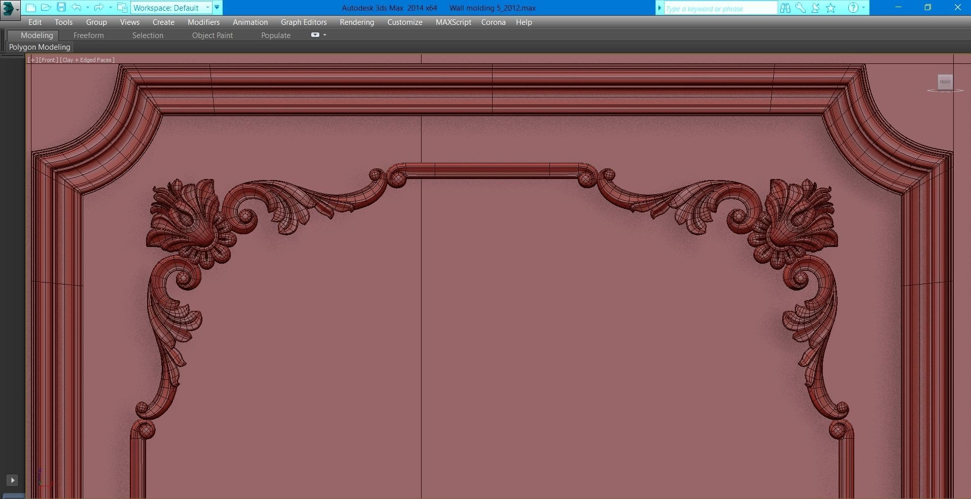Screen dimensions: 971x499
Task: Switch to the Populate ribbon tab
Action: (276, 35)
